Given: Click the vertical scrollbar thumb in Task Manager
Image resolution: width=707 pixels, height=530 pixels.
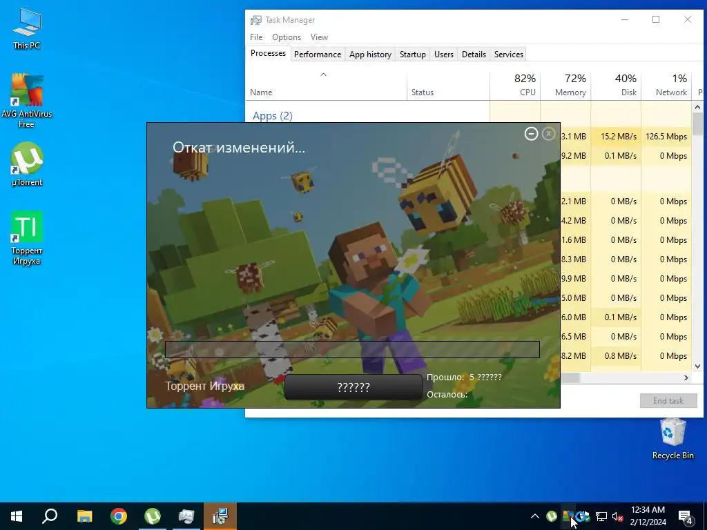Looking at the screenshot, I should pyautogui.click(x=697, y=123).
